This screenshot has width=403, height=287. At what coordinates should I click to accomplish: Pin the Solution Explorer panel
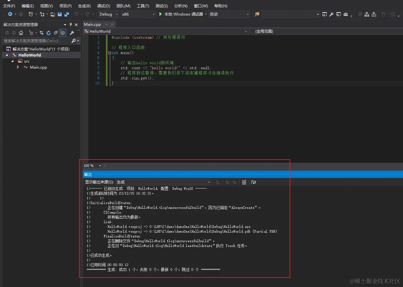pos(71,24)
